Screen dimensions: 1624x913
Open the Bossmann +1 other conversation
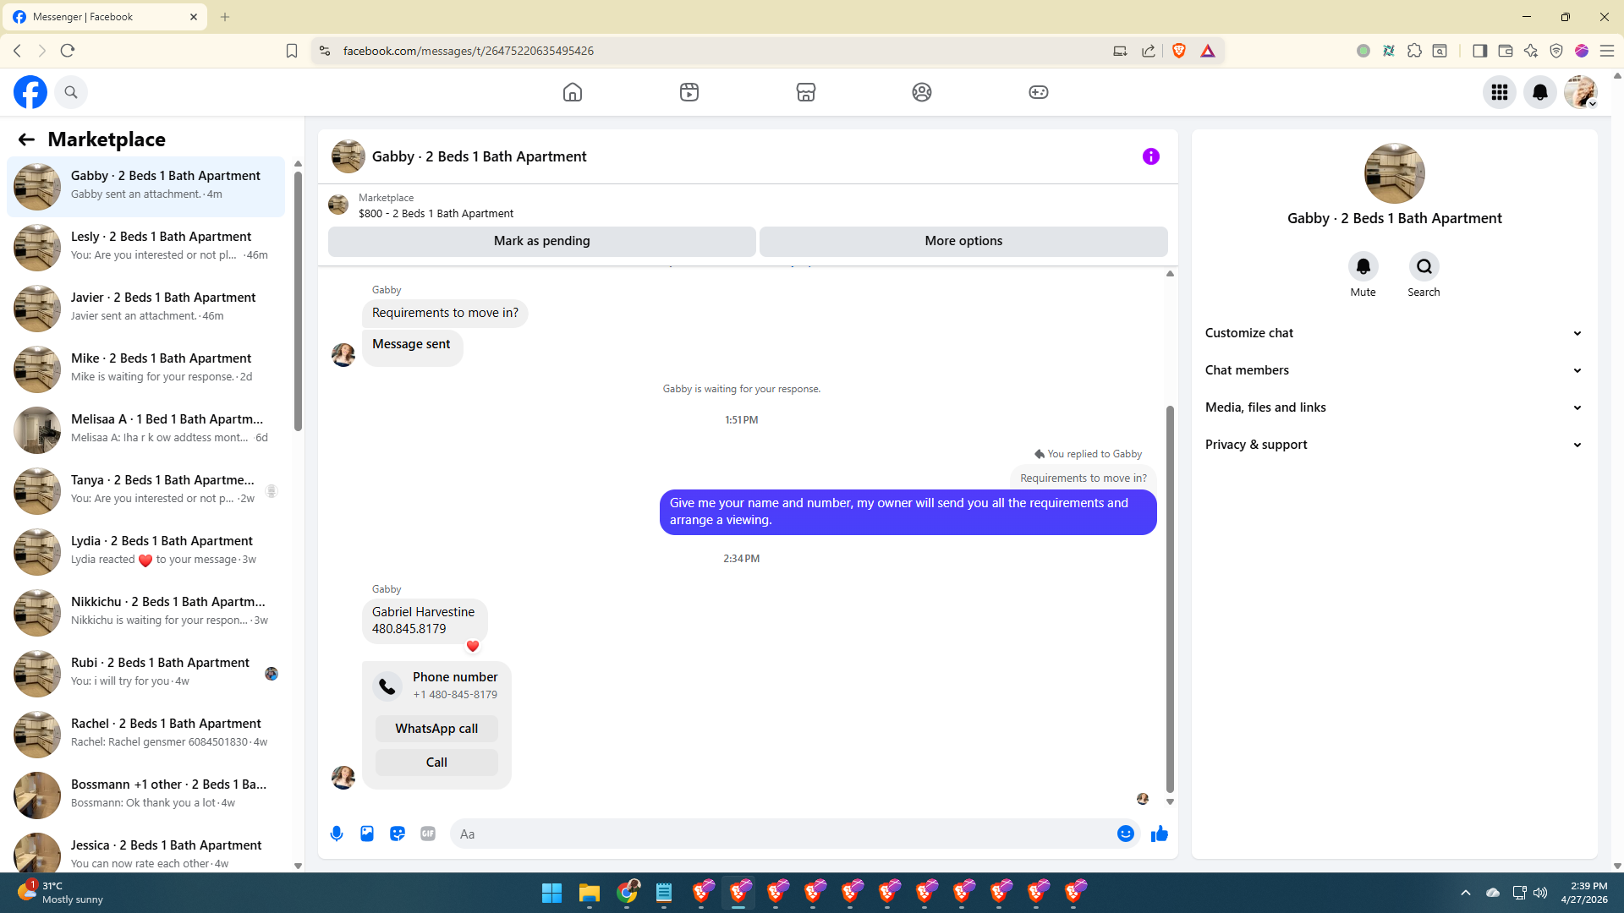[x=145, y=795]
